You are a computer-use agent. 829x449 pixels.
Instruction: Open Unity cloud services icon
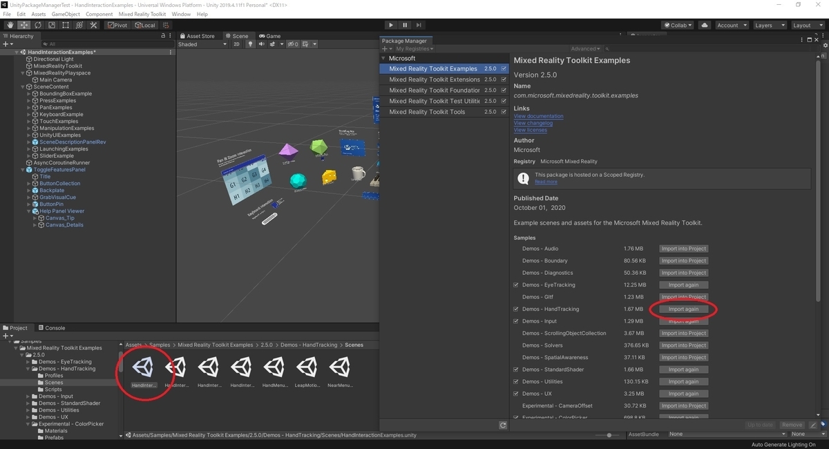pos(705,25)
